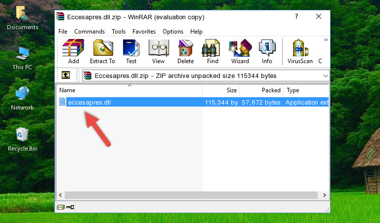Select the Recycle Bin desktop icon
The height and width of the screenshot is (223, 380).
point(23,139)
